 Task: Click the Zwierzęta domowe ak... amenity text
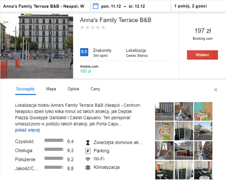[x=118, y=143]
